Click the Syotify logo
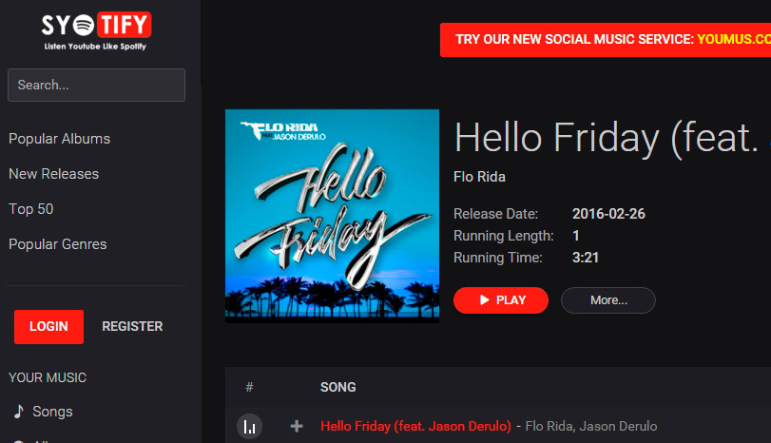 (96, 30)
